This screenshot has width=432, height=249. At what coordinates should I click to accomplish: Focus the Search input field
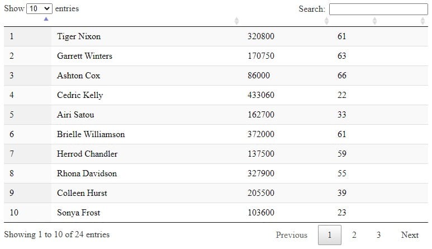(x=378, y=9)
